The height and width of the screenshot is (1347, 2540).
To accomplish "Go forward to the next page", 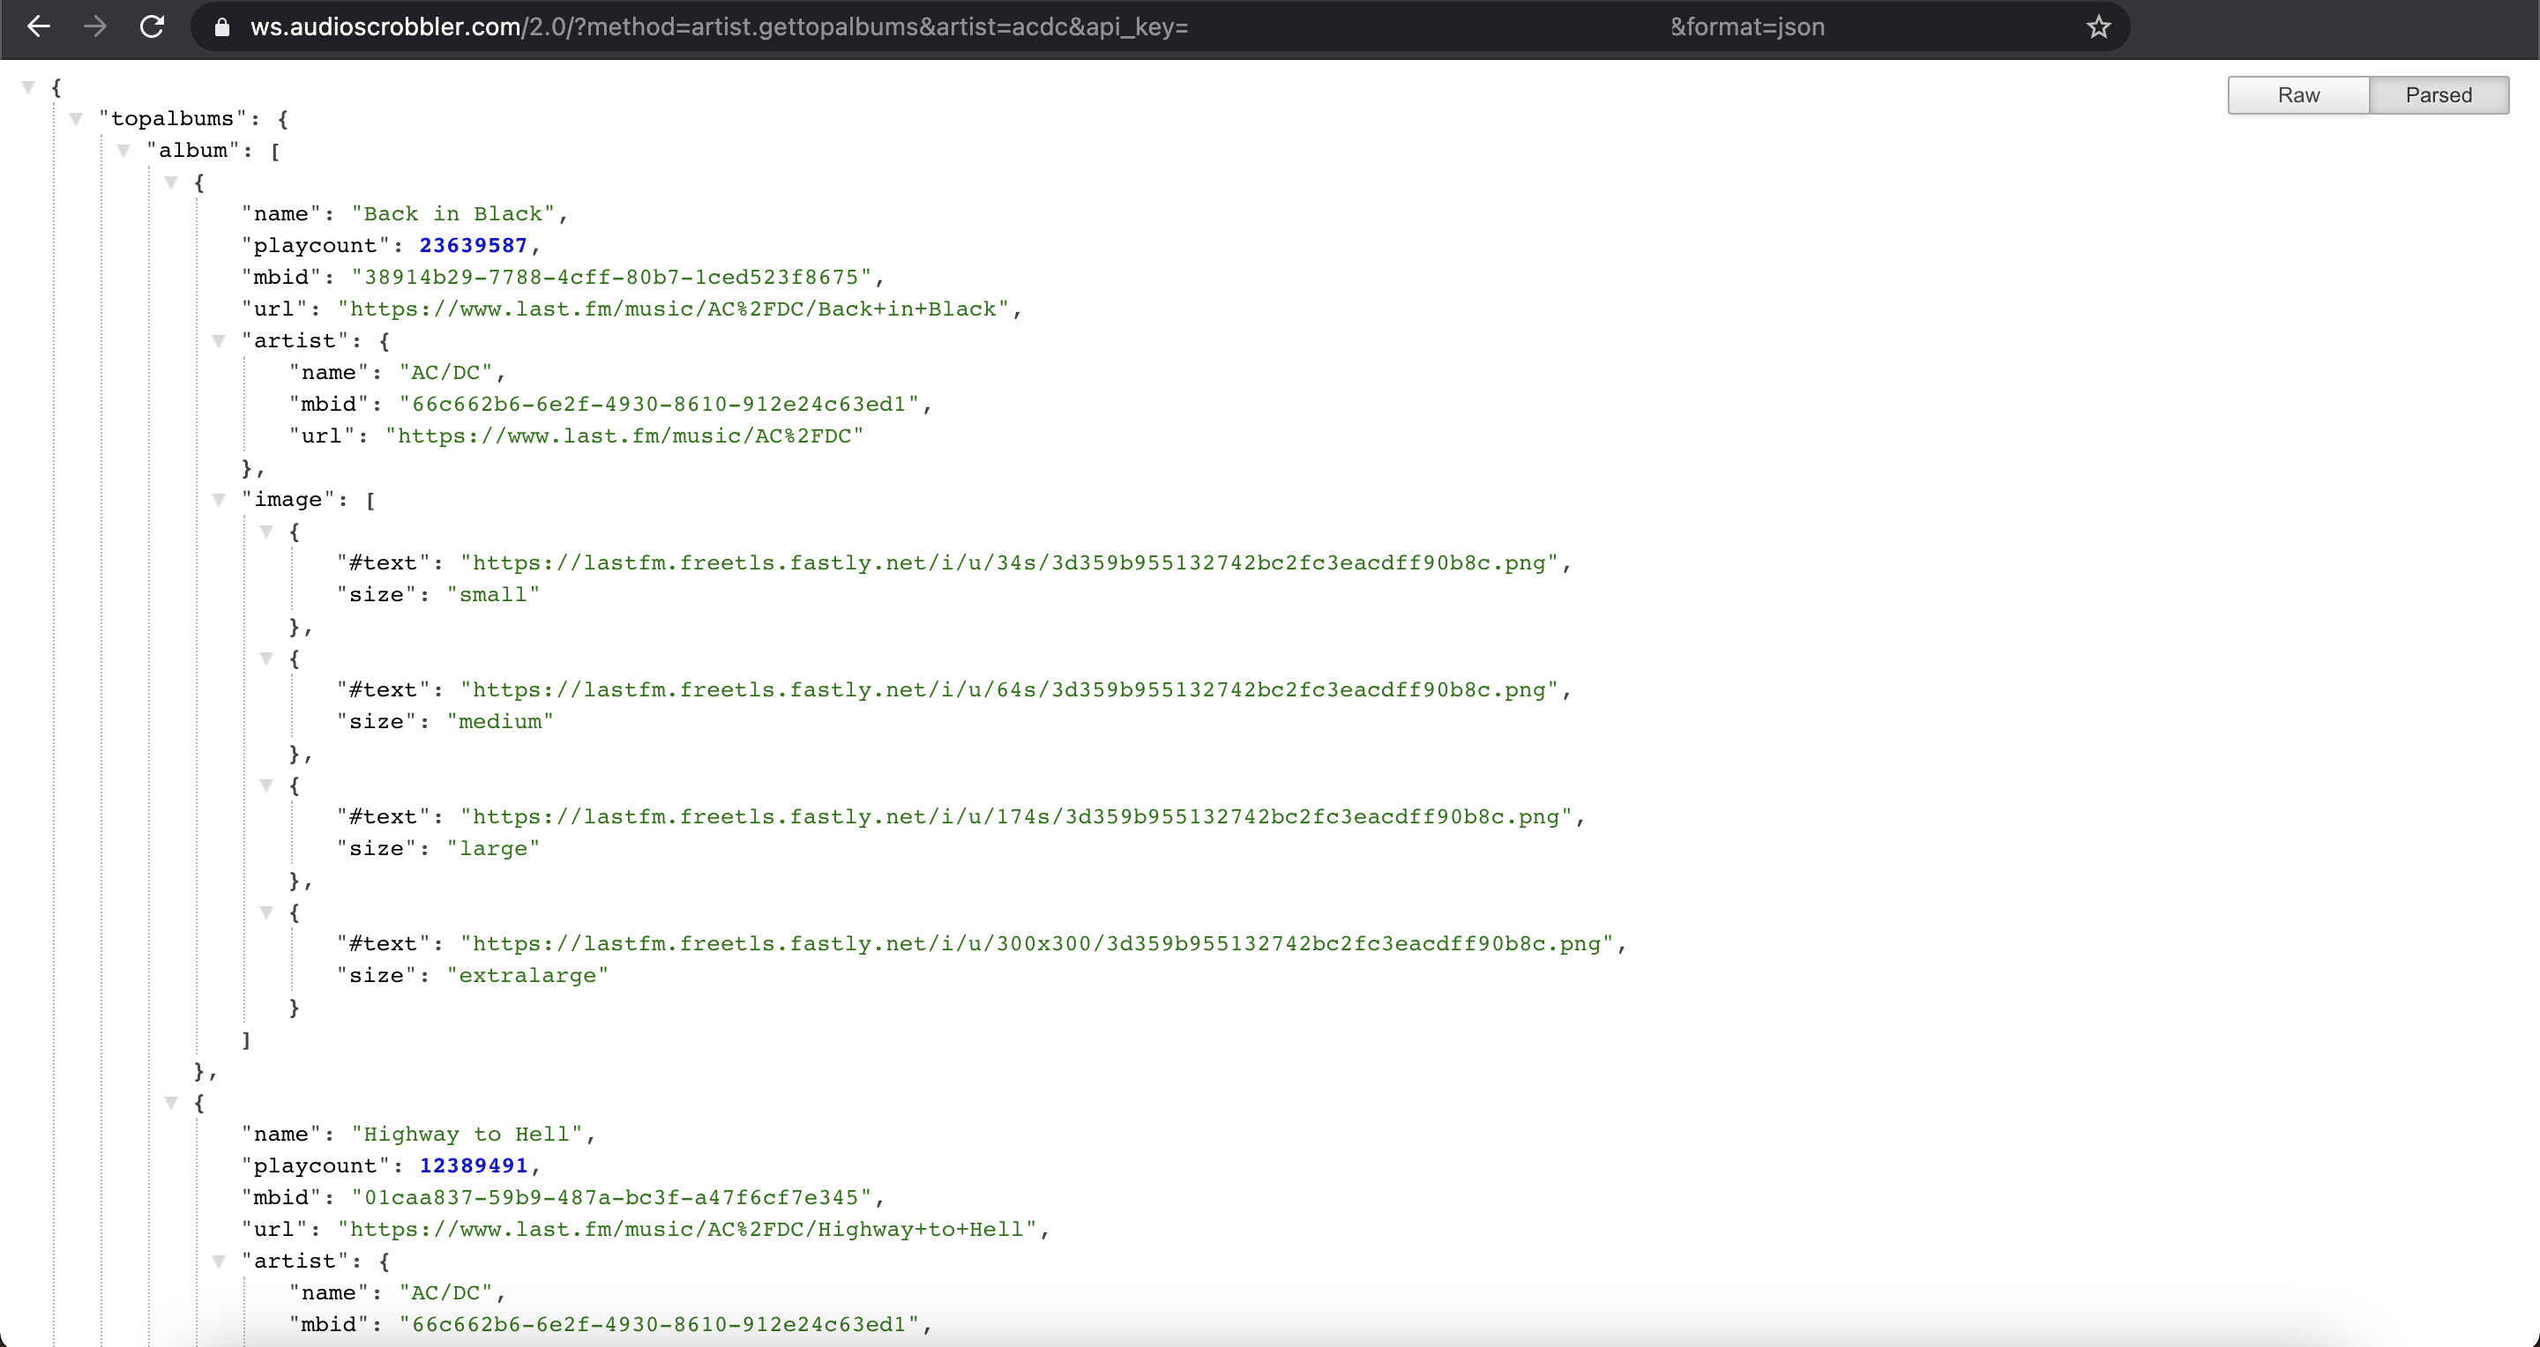I will (x=95, y=26).
